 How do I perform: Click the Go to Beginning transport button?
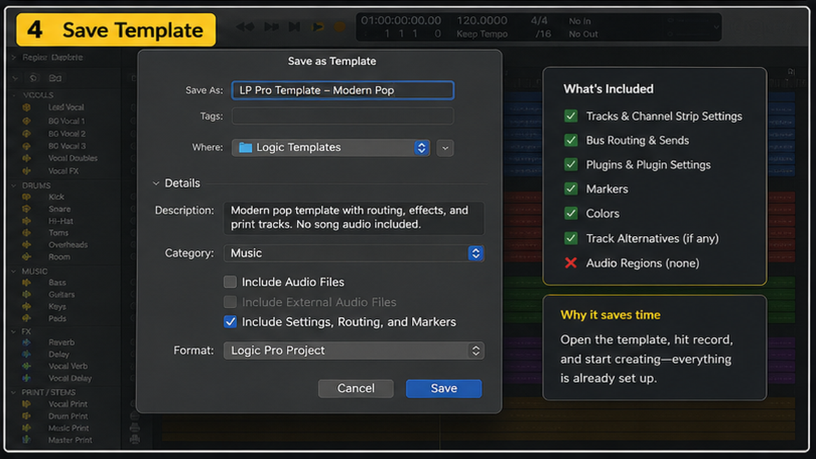[294, 27]
